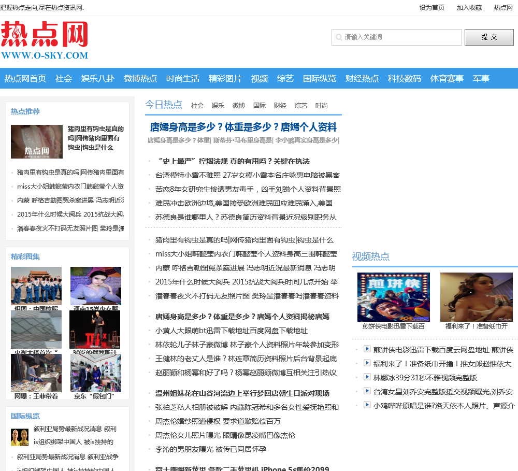Image resolution: width=518 pixels, height=471 pixels.
Task: Click 加入收藏 link at top
Action: coord(469,8)
